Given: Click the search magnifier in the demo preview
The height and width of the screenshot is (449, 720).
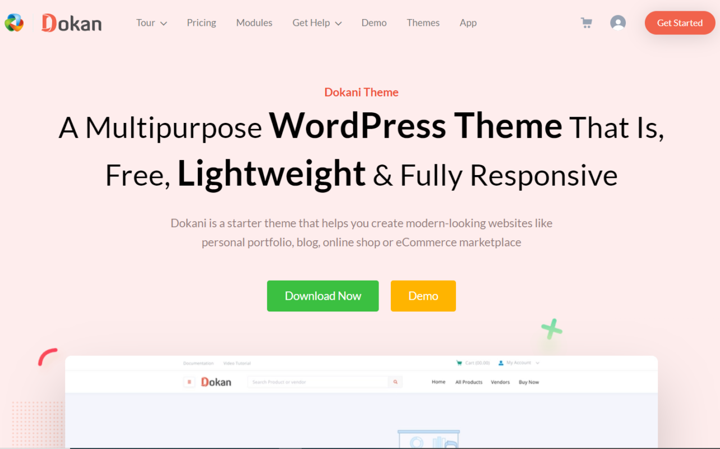Looking at the screenshot, I should [x=395, y=382].
